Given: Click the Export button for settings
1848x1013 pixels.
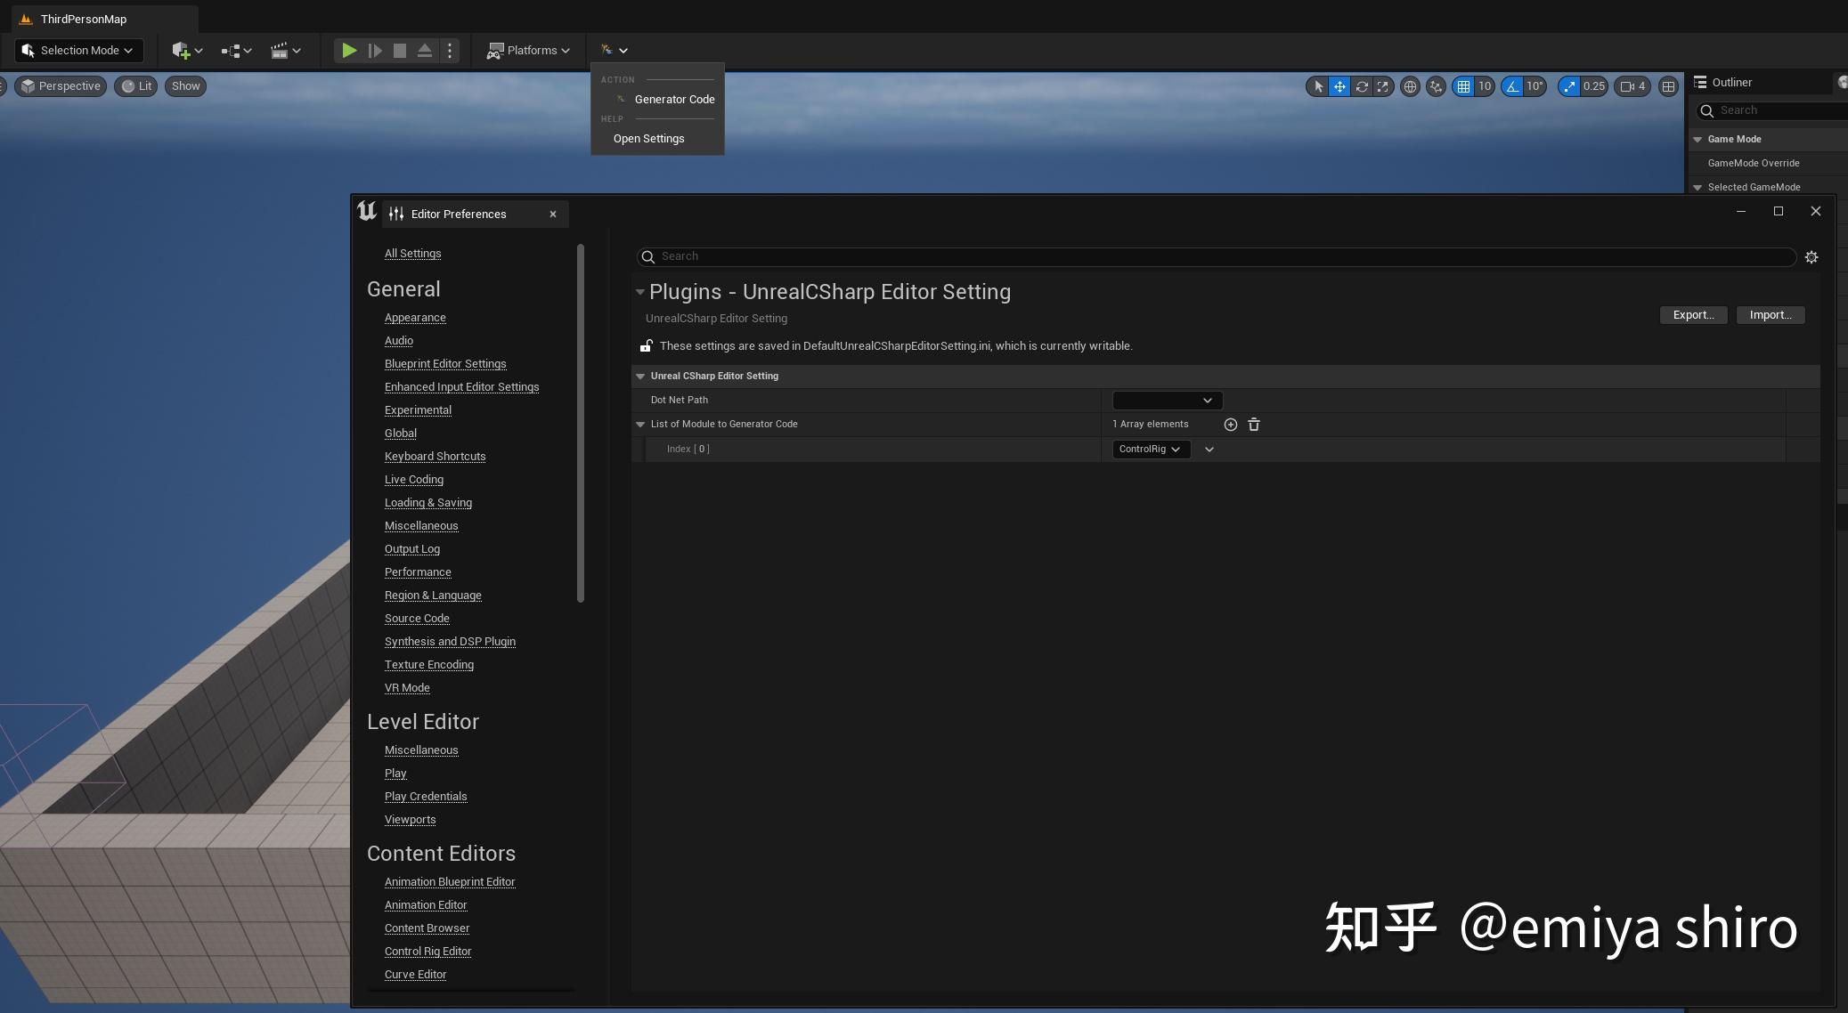Looking at the screenshot, I should [1691, 314].
